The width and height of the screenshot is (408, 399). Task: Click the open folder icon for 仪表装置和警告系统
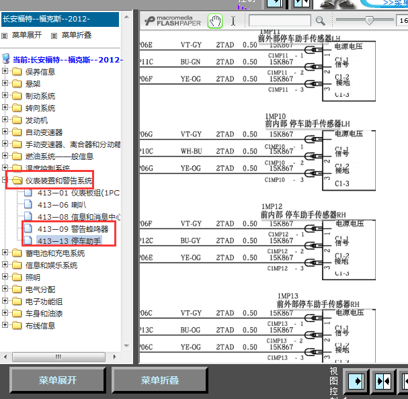pyautogui.click(x=17, y=180)
